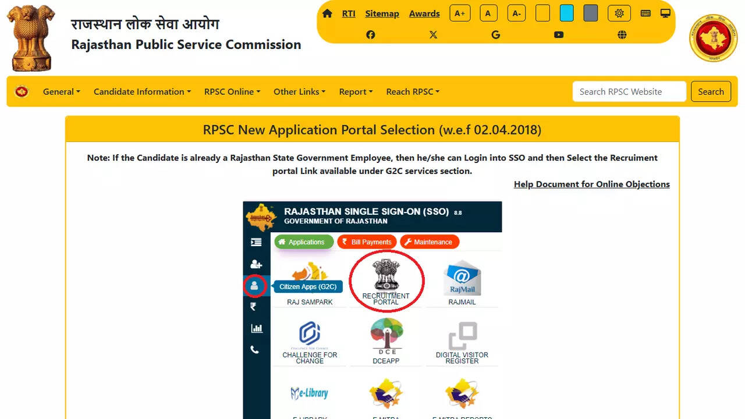
Task: Expand the Report dropdown
Action: pos(356,91)
